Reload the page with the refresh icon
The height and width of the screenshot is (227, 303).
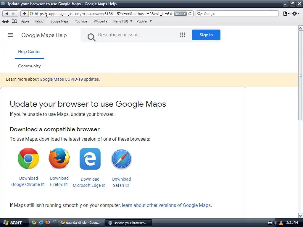click(190, 14)
